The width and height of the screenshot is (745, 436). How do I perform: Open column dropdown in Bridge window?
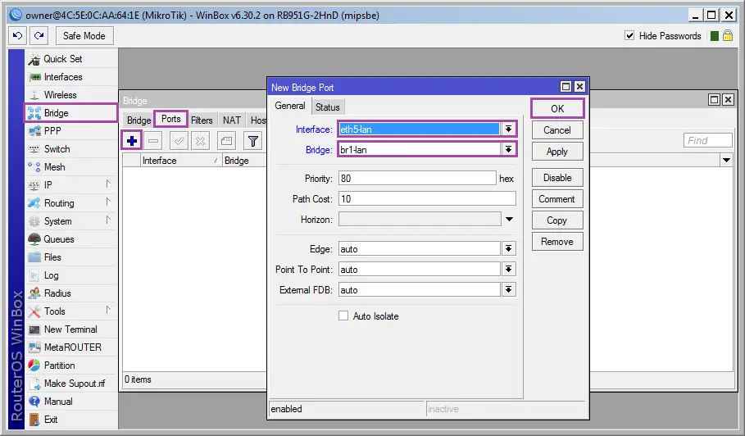(x=726, y=160)
